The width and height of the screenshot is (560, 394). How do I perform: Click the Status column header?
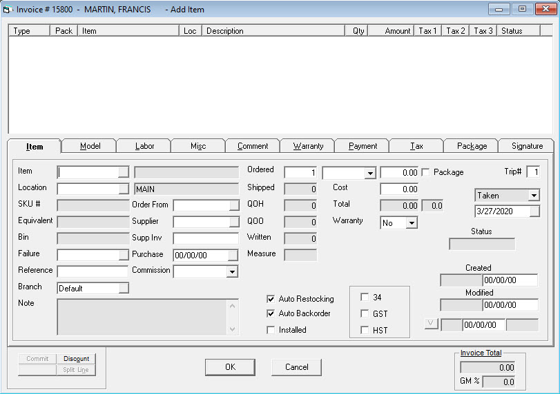coord(518,31)
